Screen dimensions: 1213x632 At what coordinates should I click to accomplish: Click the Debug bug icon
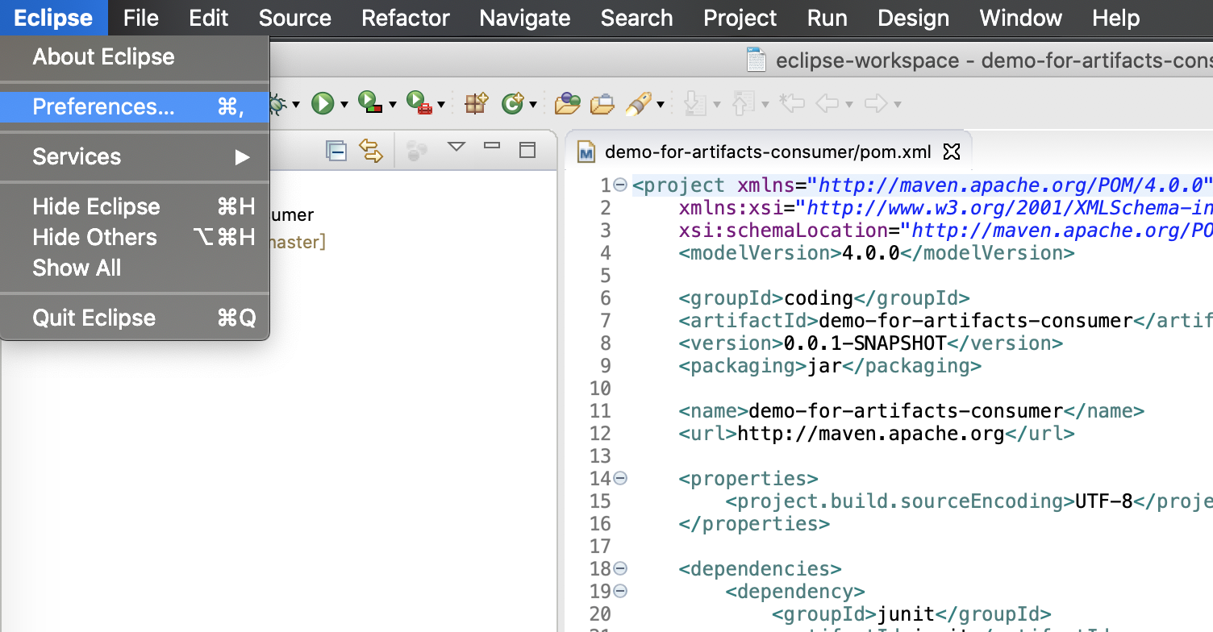click(278, 103)
